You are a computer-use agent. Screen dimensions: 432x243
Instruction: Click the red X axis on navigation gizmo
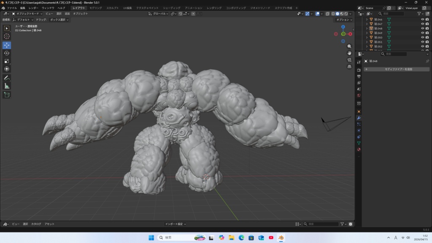(x=351, y=34)
